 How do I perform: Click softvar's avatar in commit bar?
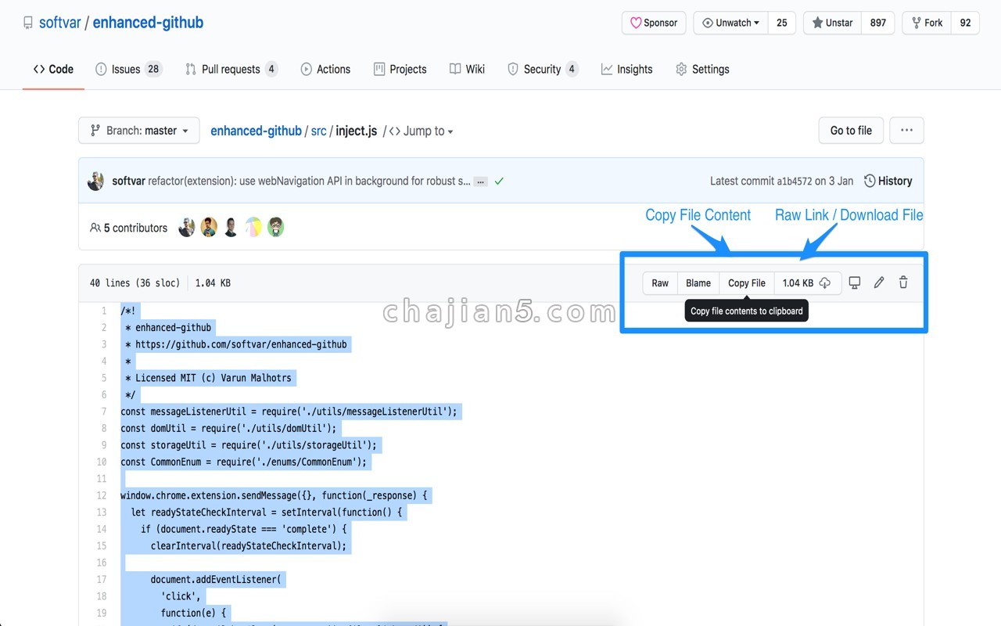tap(96, 181)
